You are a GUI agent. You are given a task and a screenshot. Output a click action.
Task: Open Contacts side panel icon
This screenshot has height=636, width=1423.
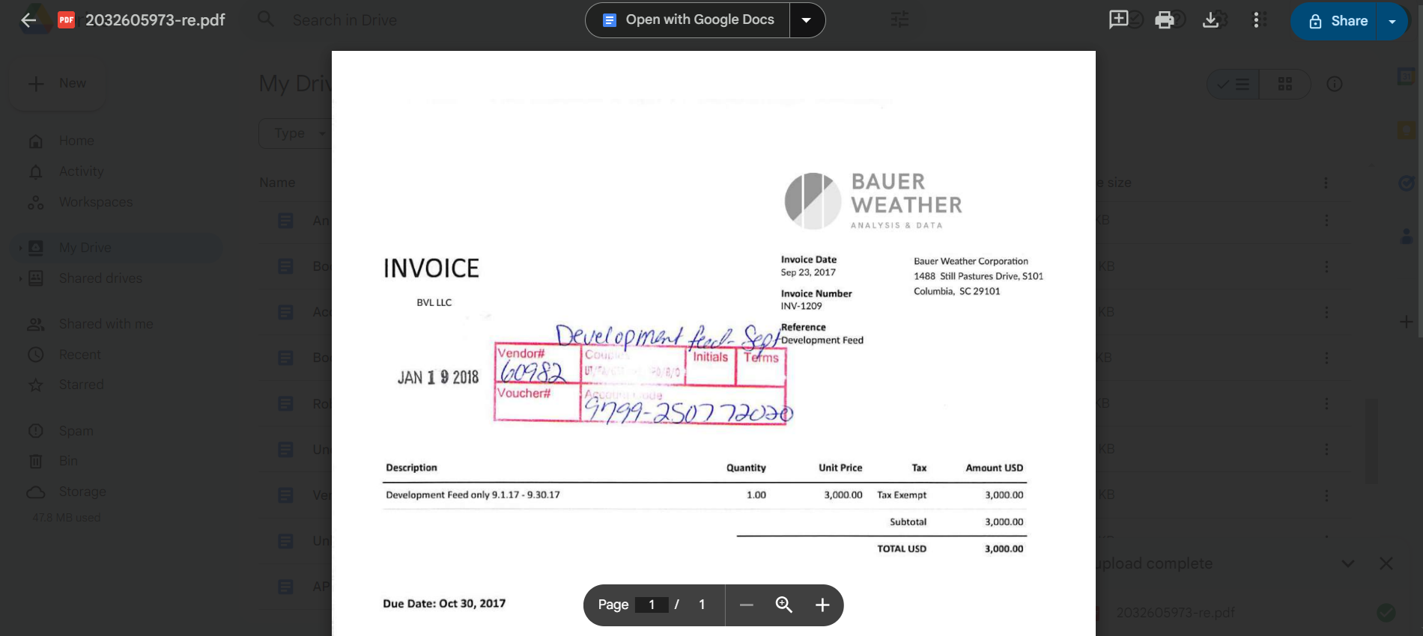1407,237
